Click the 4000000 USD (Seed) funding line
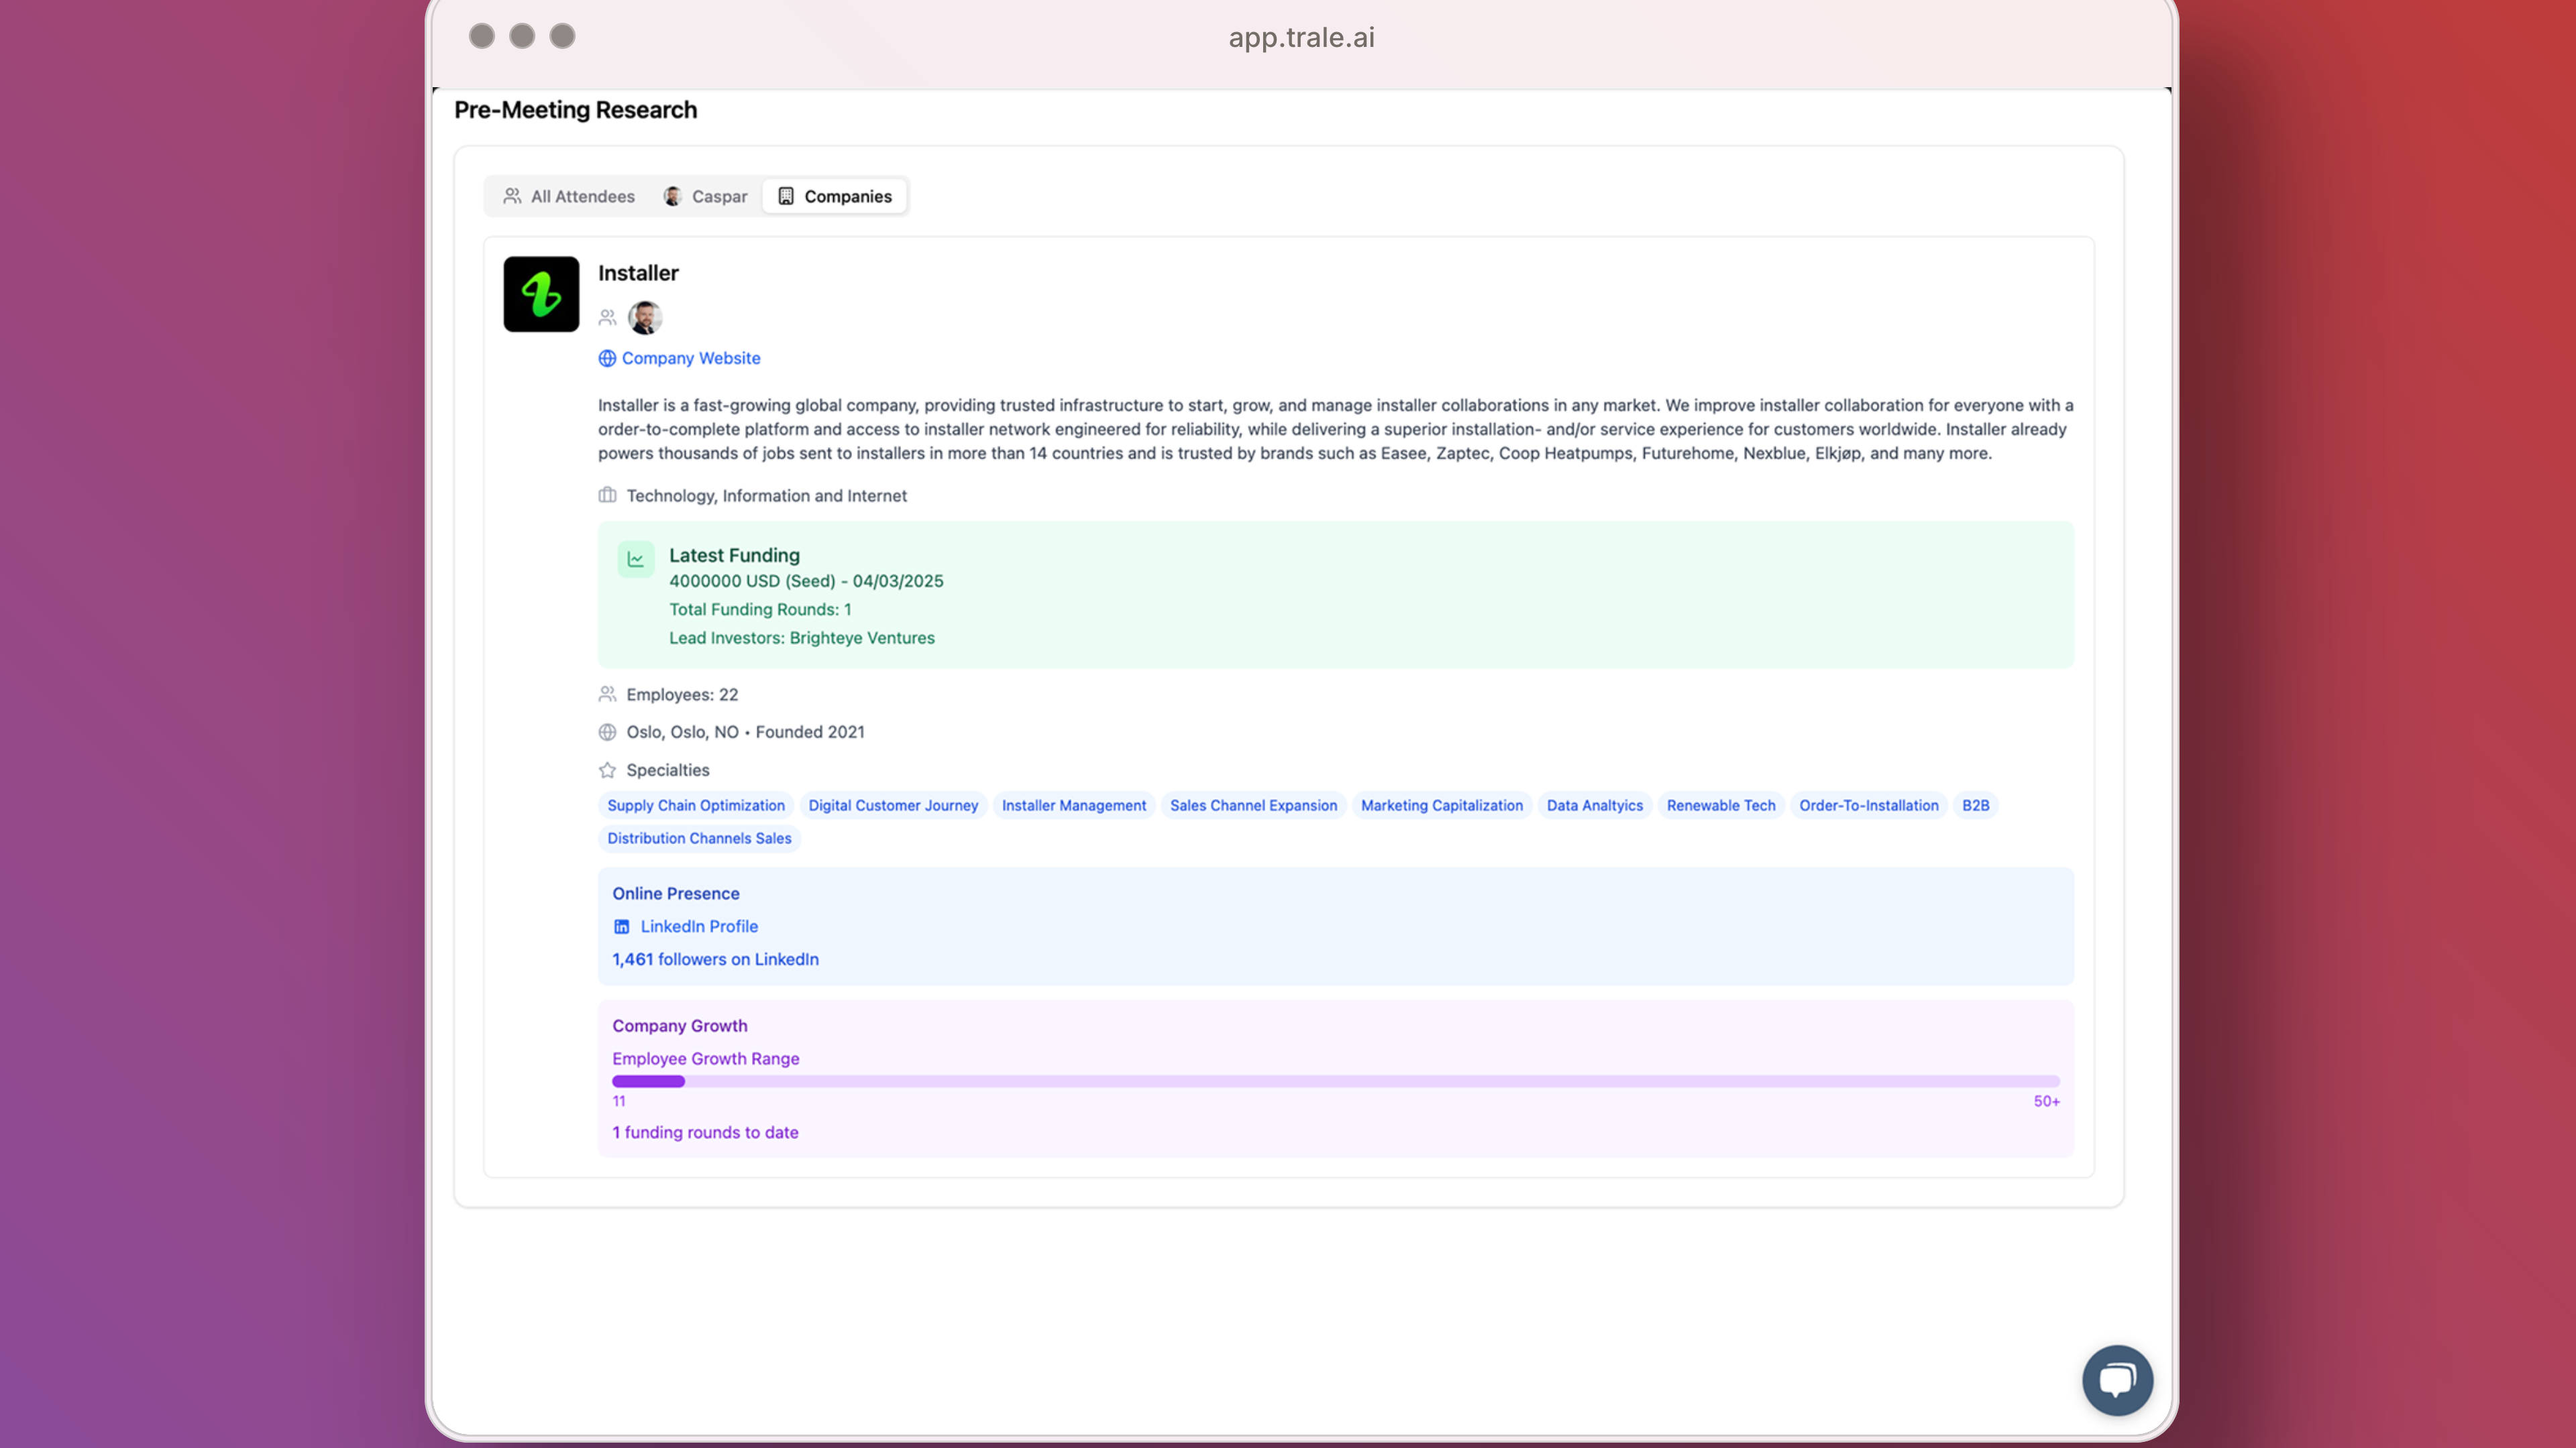2576x1448 pixels. click(806, 581)
